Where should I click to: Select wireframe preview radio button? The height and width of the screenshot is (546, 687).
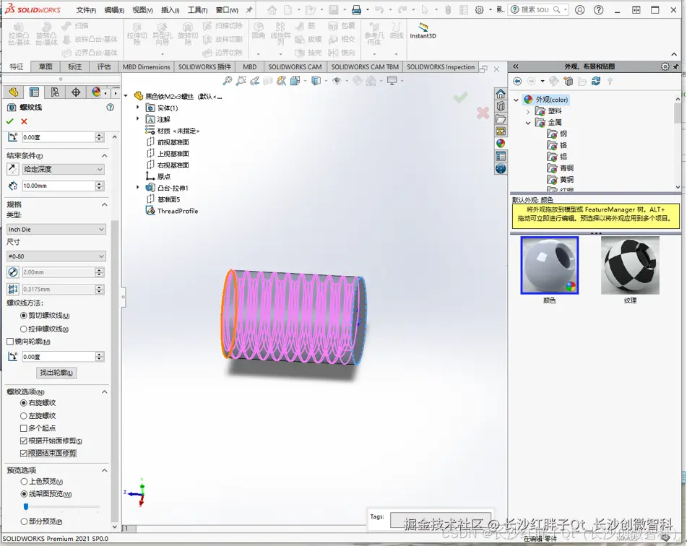24,494
